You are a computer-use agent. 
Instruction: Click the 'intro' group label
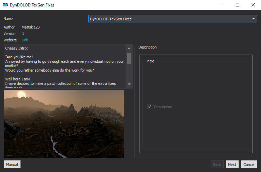tap(150, 61)
